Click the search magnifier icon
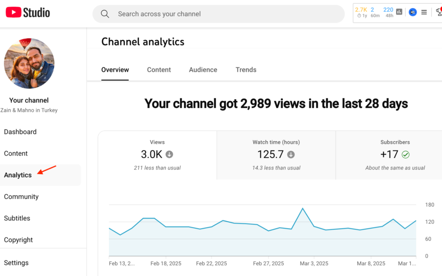Viewport: 442px width, 276px height. point(105,14)
